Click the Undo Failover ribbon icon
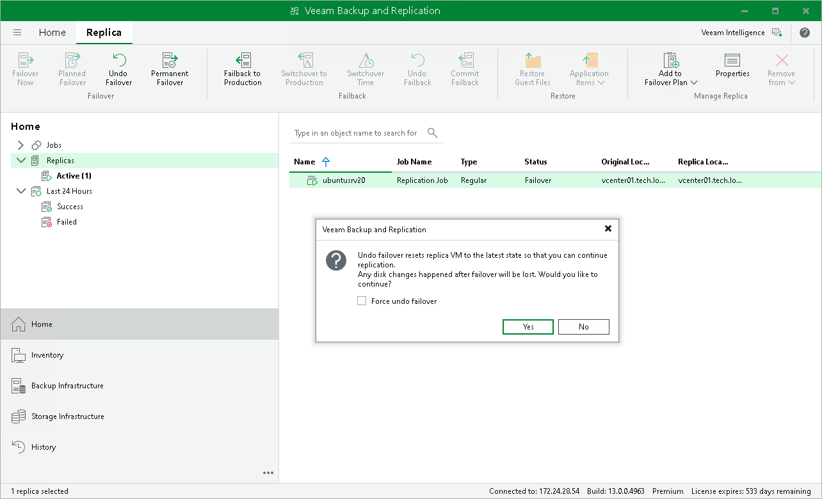822x499 pixels. (x=118, y=61)
